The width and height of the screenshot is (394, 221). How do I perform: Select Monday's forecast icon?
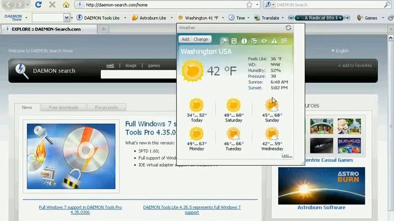196,133
